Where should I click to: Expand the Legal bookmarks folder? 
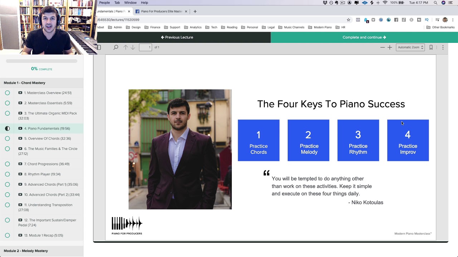click(268, 27)
